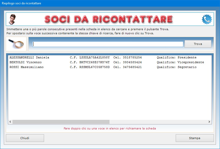The image size is (220, 149).
Task: Click the SOCI DA RICONTATTARE banner title
Action: coord(108,19)
